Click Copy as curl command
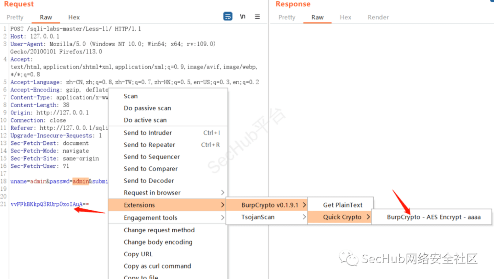Image resolution: width=494 pixels, height=279 pixels. (157, 266)
